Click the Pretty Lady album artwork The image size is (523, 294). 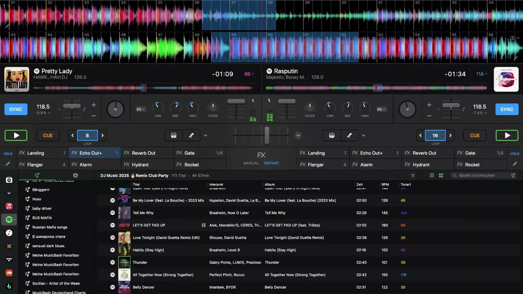coord(17,79)
